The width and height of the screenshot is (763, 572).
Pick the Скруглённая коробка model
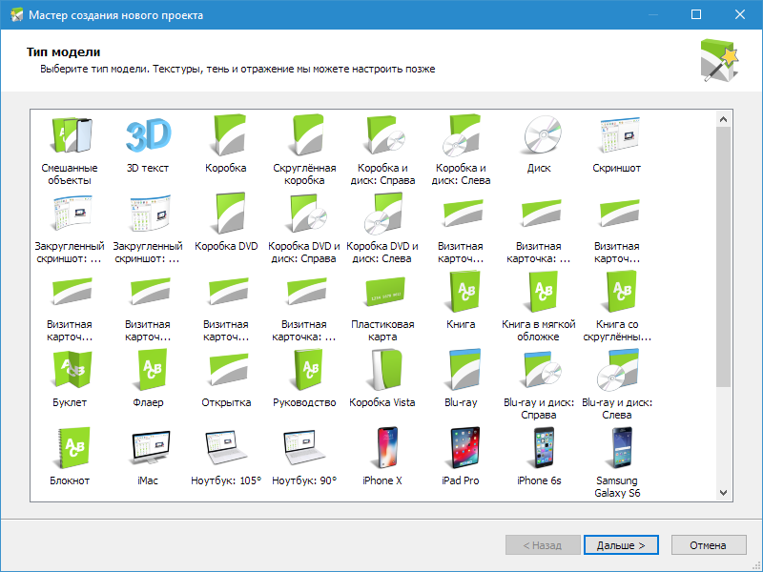(304, 136)
